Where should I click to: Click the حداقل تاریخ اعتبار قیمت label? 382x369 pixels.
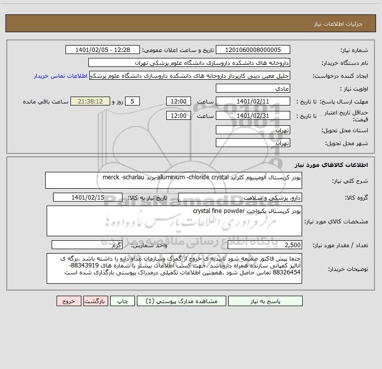point(346,116)
